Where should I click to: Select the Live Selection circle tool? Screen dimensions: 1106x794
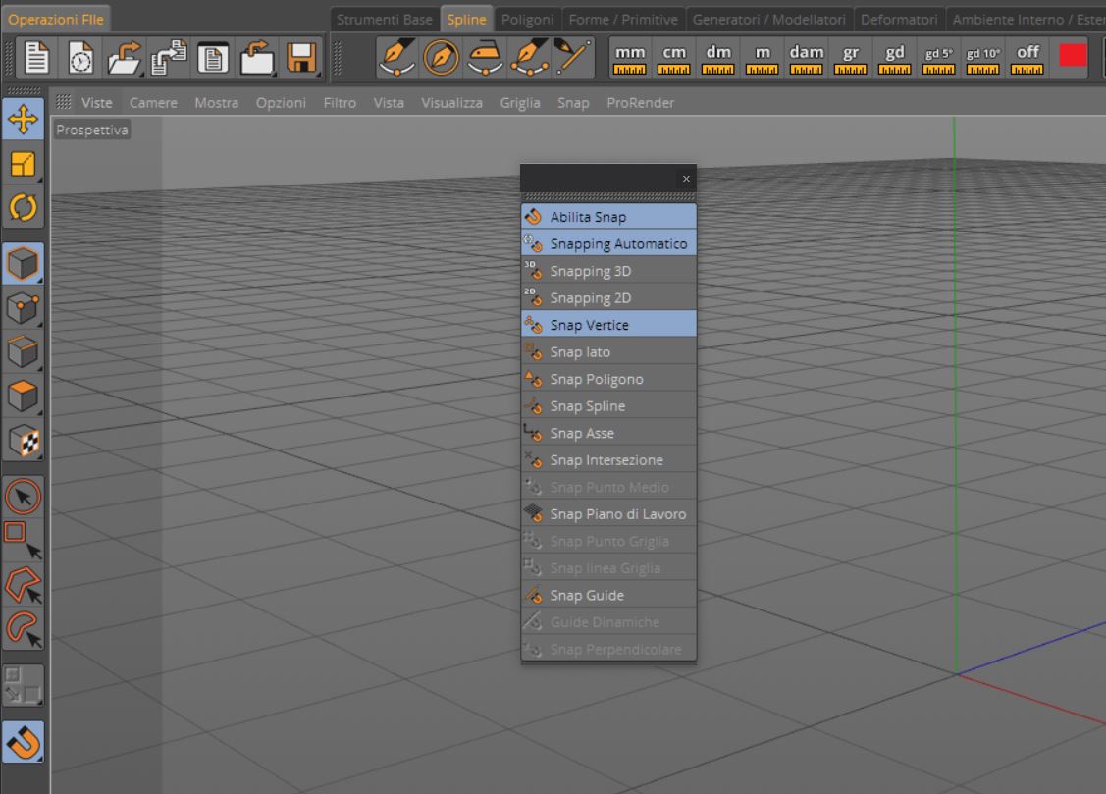(x=23, y=497)
